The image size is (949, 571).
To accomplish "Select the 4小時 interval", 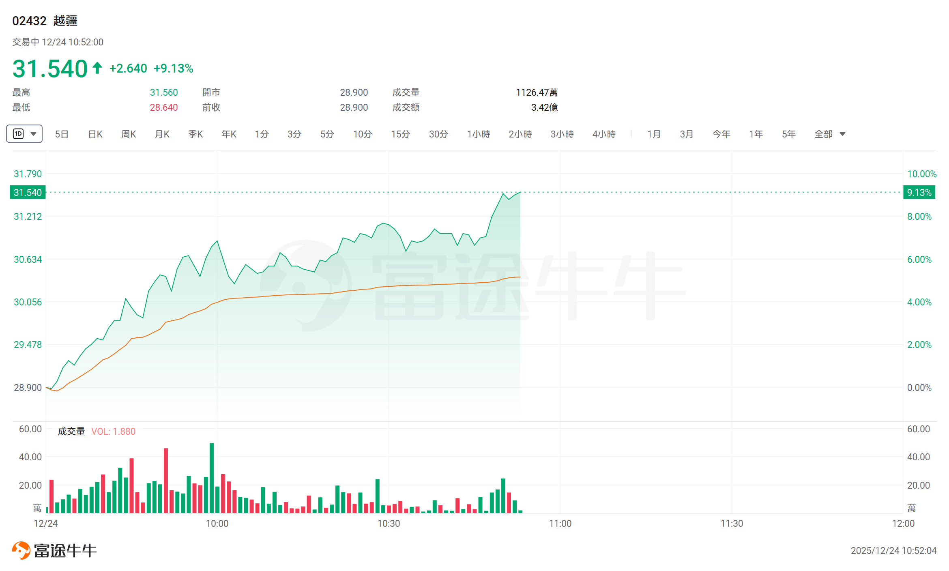I will pyautogui.click(x=604, y=134).
